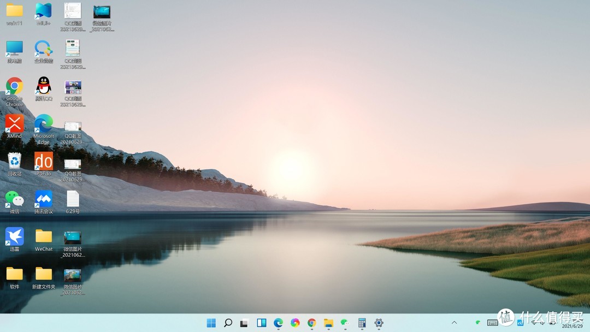The image size is (590, 332).
Task: Click the touch keyboard tray icon
Action: [492, 323]
